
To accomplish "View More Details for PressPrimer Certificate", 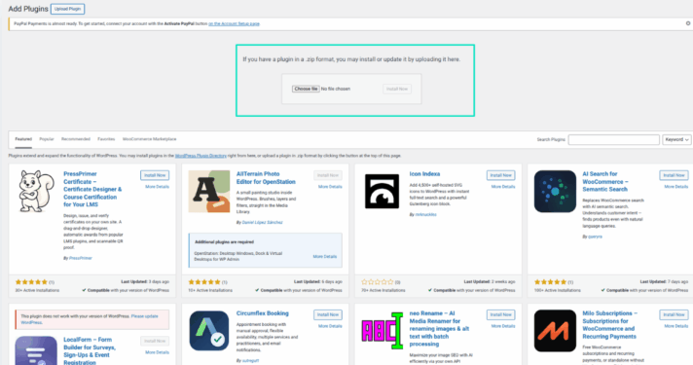I will [x=158, y=187].
